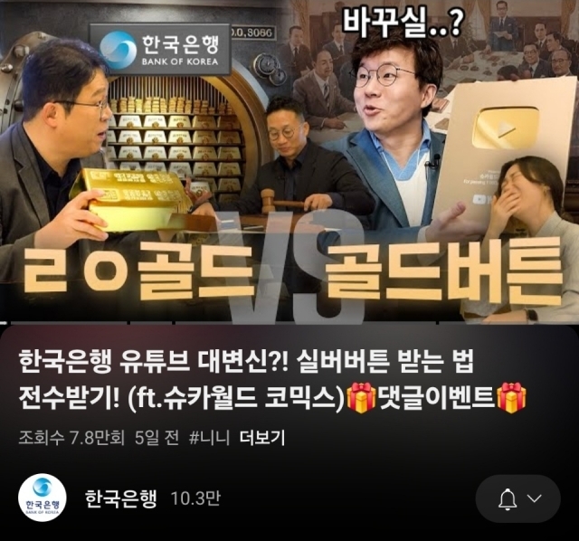Screen dimensions: 579x541
Task: Click the 10.3만 subscriber count
Action: (x=195, y=498)
